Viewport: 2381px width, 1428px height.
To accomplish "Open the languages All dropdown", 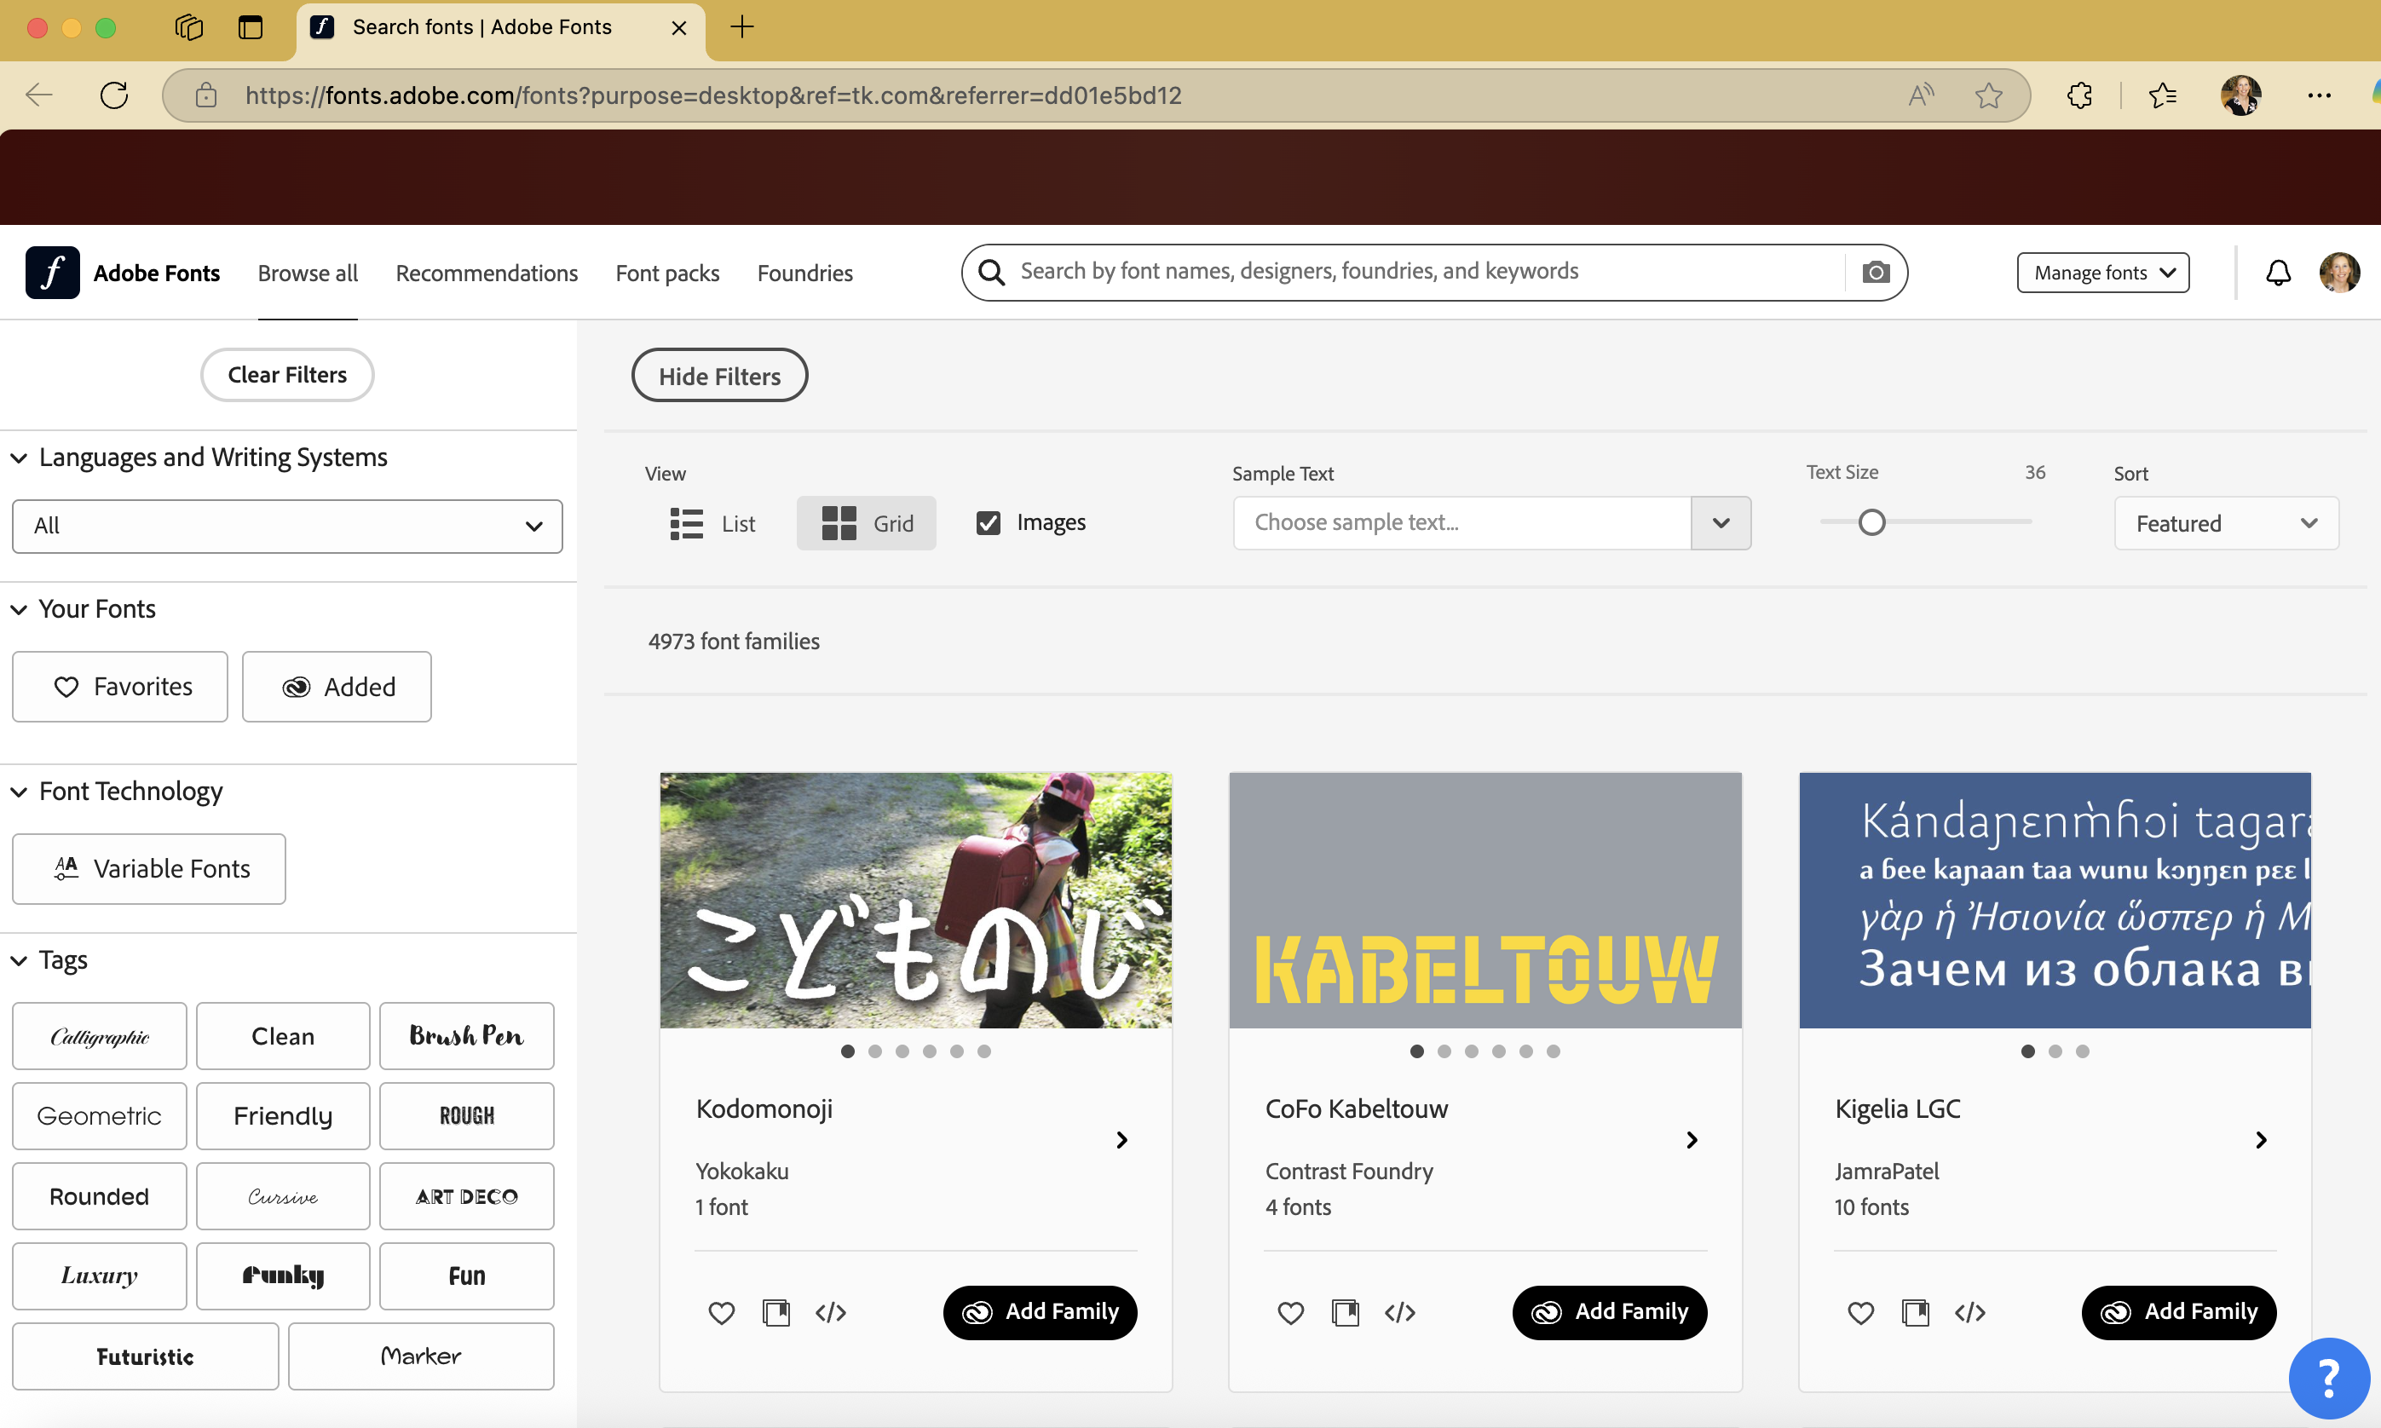I will [x=288, y=526].
